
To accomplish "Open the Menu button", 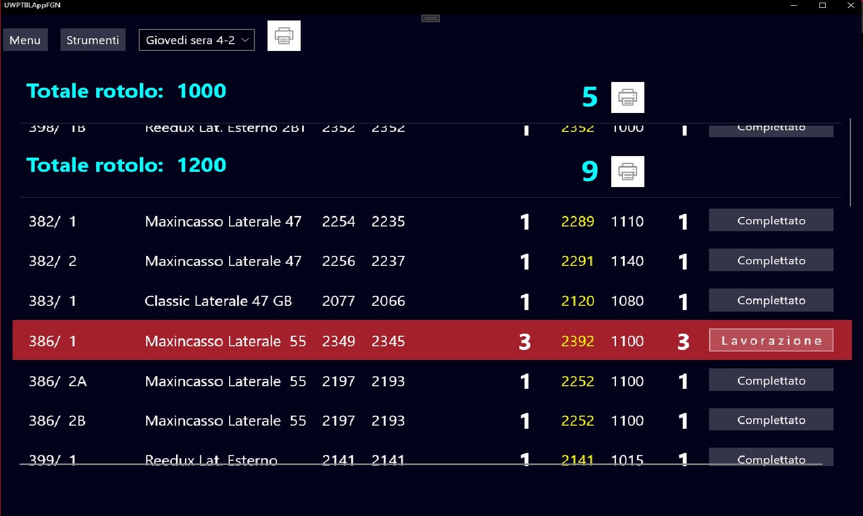I will 25,40.
